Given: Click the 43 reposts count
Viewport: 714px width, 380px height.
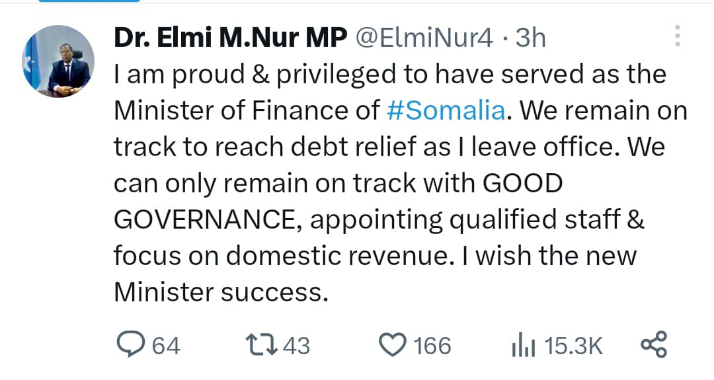Looking at the screenshot, I should tap(296, 346).
